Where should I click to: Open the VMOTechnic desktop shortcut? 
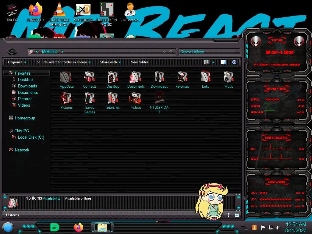130,12
